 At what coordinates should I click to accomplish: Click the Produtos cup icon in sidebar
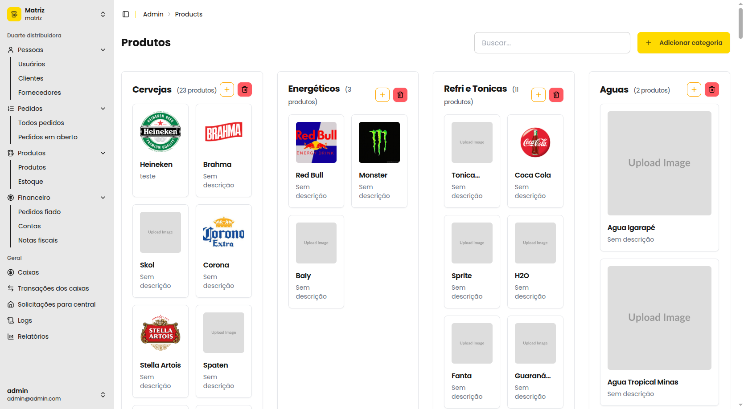click(11, 153)
